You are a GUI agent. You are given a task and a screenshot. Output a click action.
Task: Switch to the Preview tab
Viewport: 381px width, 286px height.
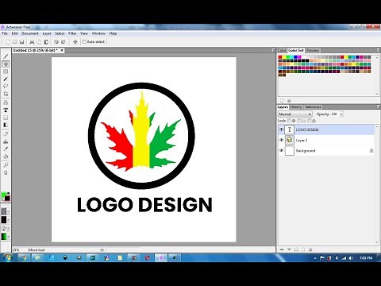point(313,50)
